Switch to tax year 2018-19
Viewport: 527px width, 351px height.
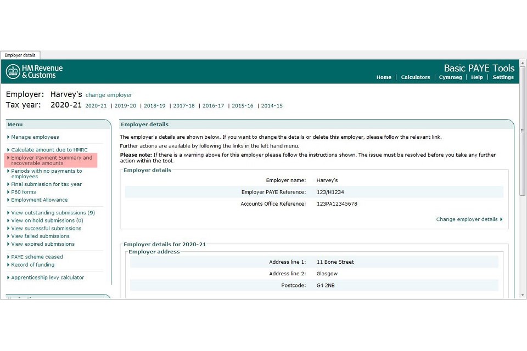point(154,106)
